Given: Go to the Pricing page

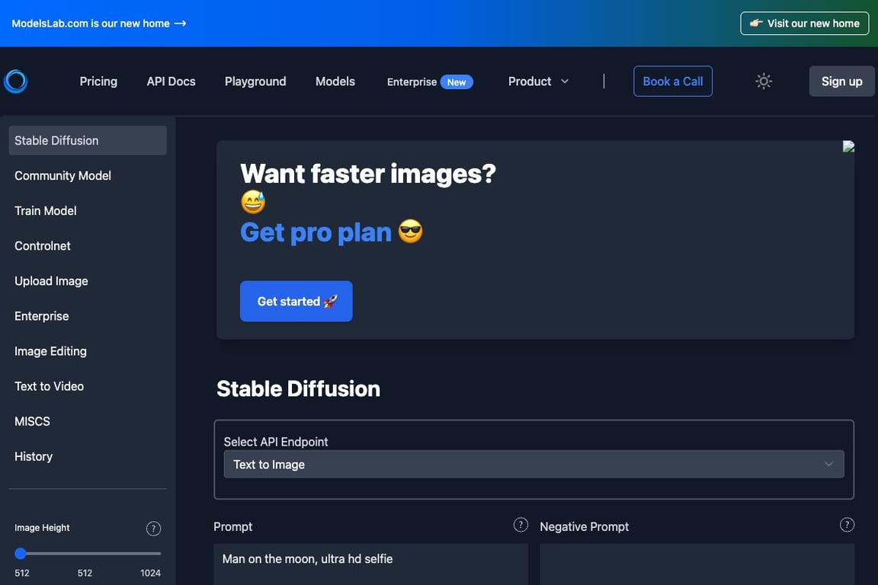Looking at the screenshot, I should tap(98, 82).
